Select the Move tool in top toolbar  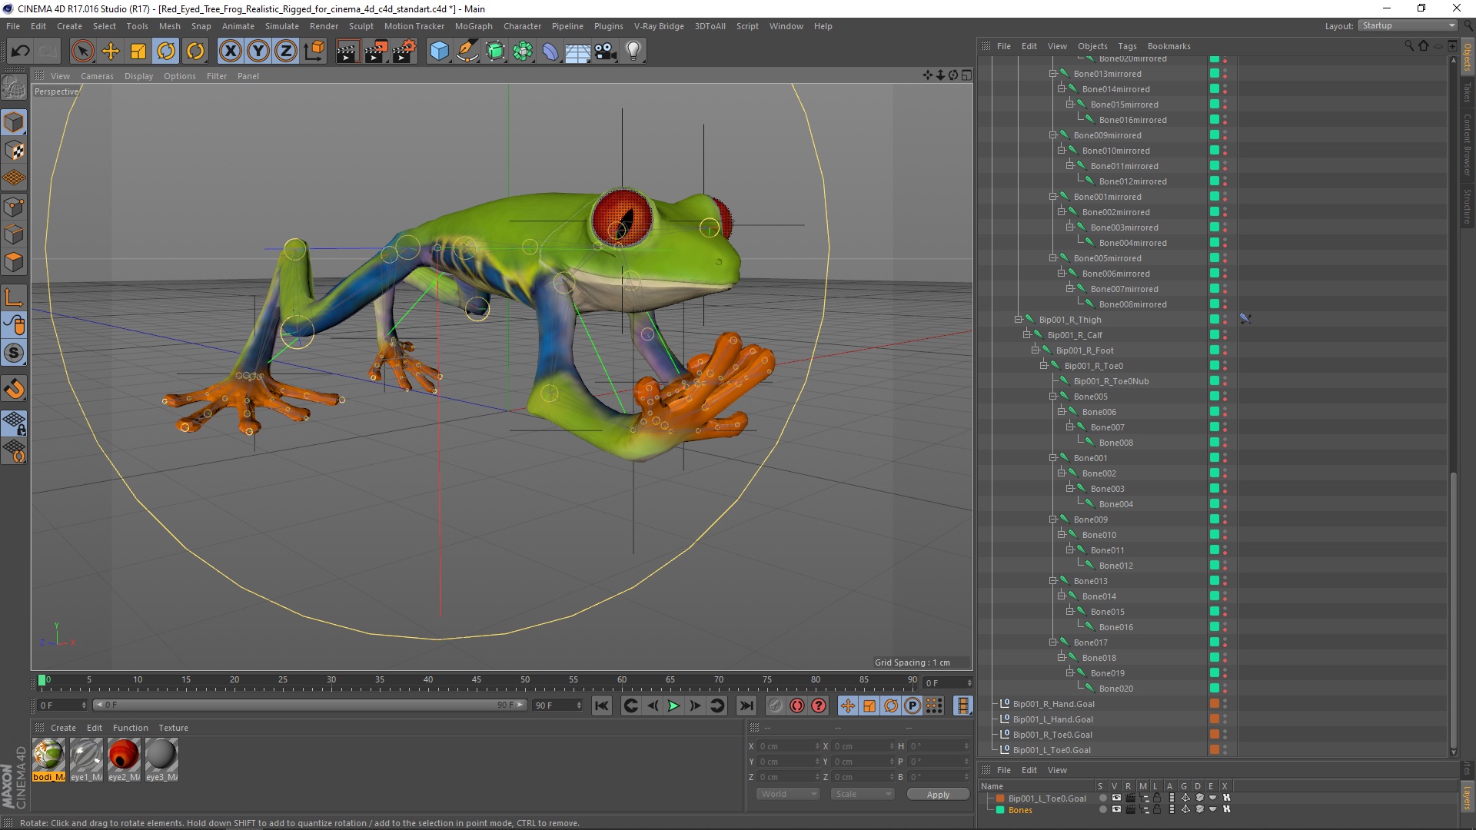pos(111,51)
